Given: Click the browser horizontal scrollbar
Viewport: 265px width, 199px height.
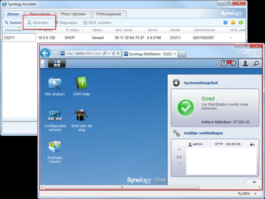Looking at the screenshot, I should 122,187.
